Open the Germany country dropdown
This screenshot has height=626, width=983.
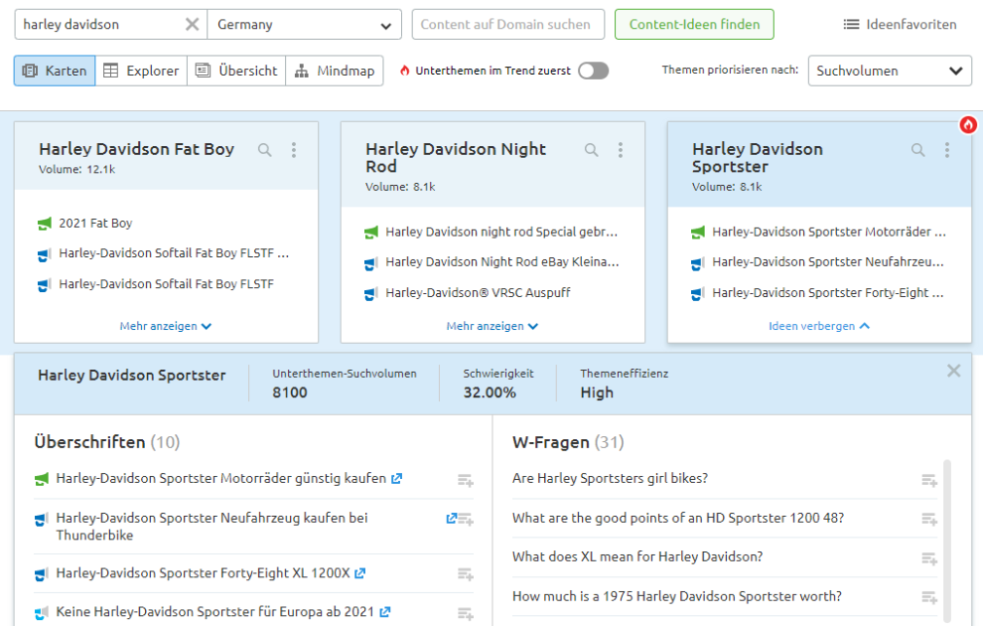click(304, 24)
